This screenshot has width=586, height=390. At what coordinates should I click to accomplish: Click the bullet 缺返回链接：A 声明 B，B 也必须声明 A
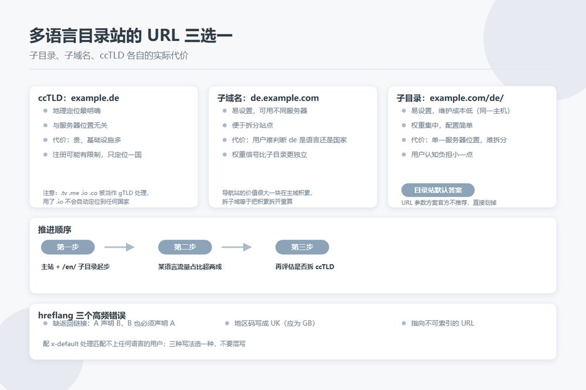pos(114,323)
